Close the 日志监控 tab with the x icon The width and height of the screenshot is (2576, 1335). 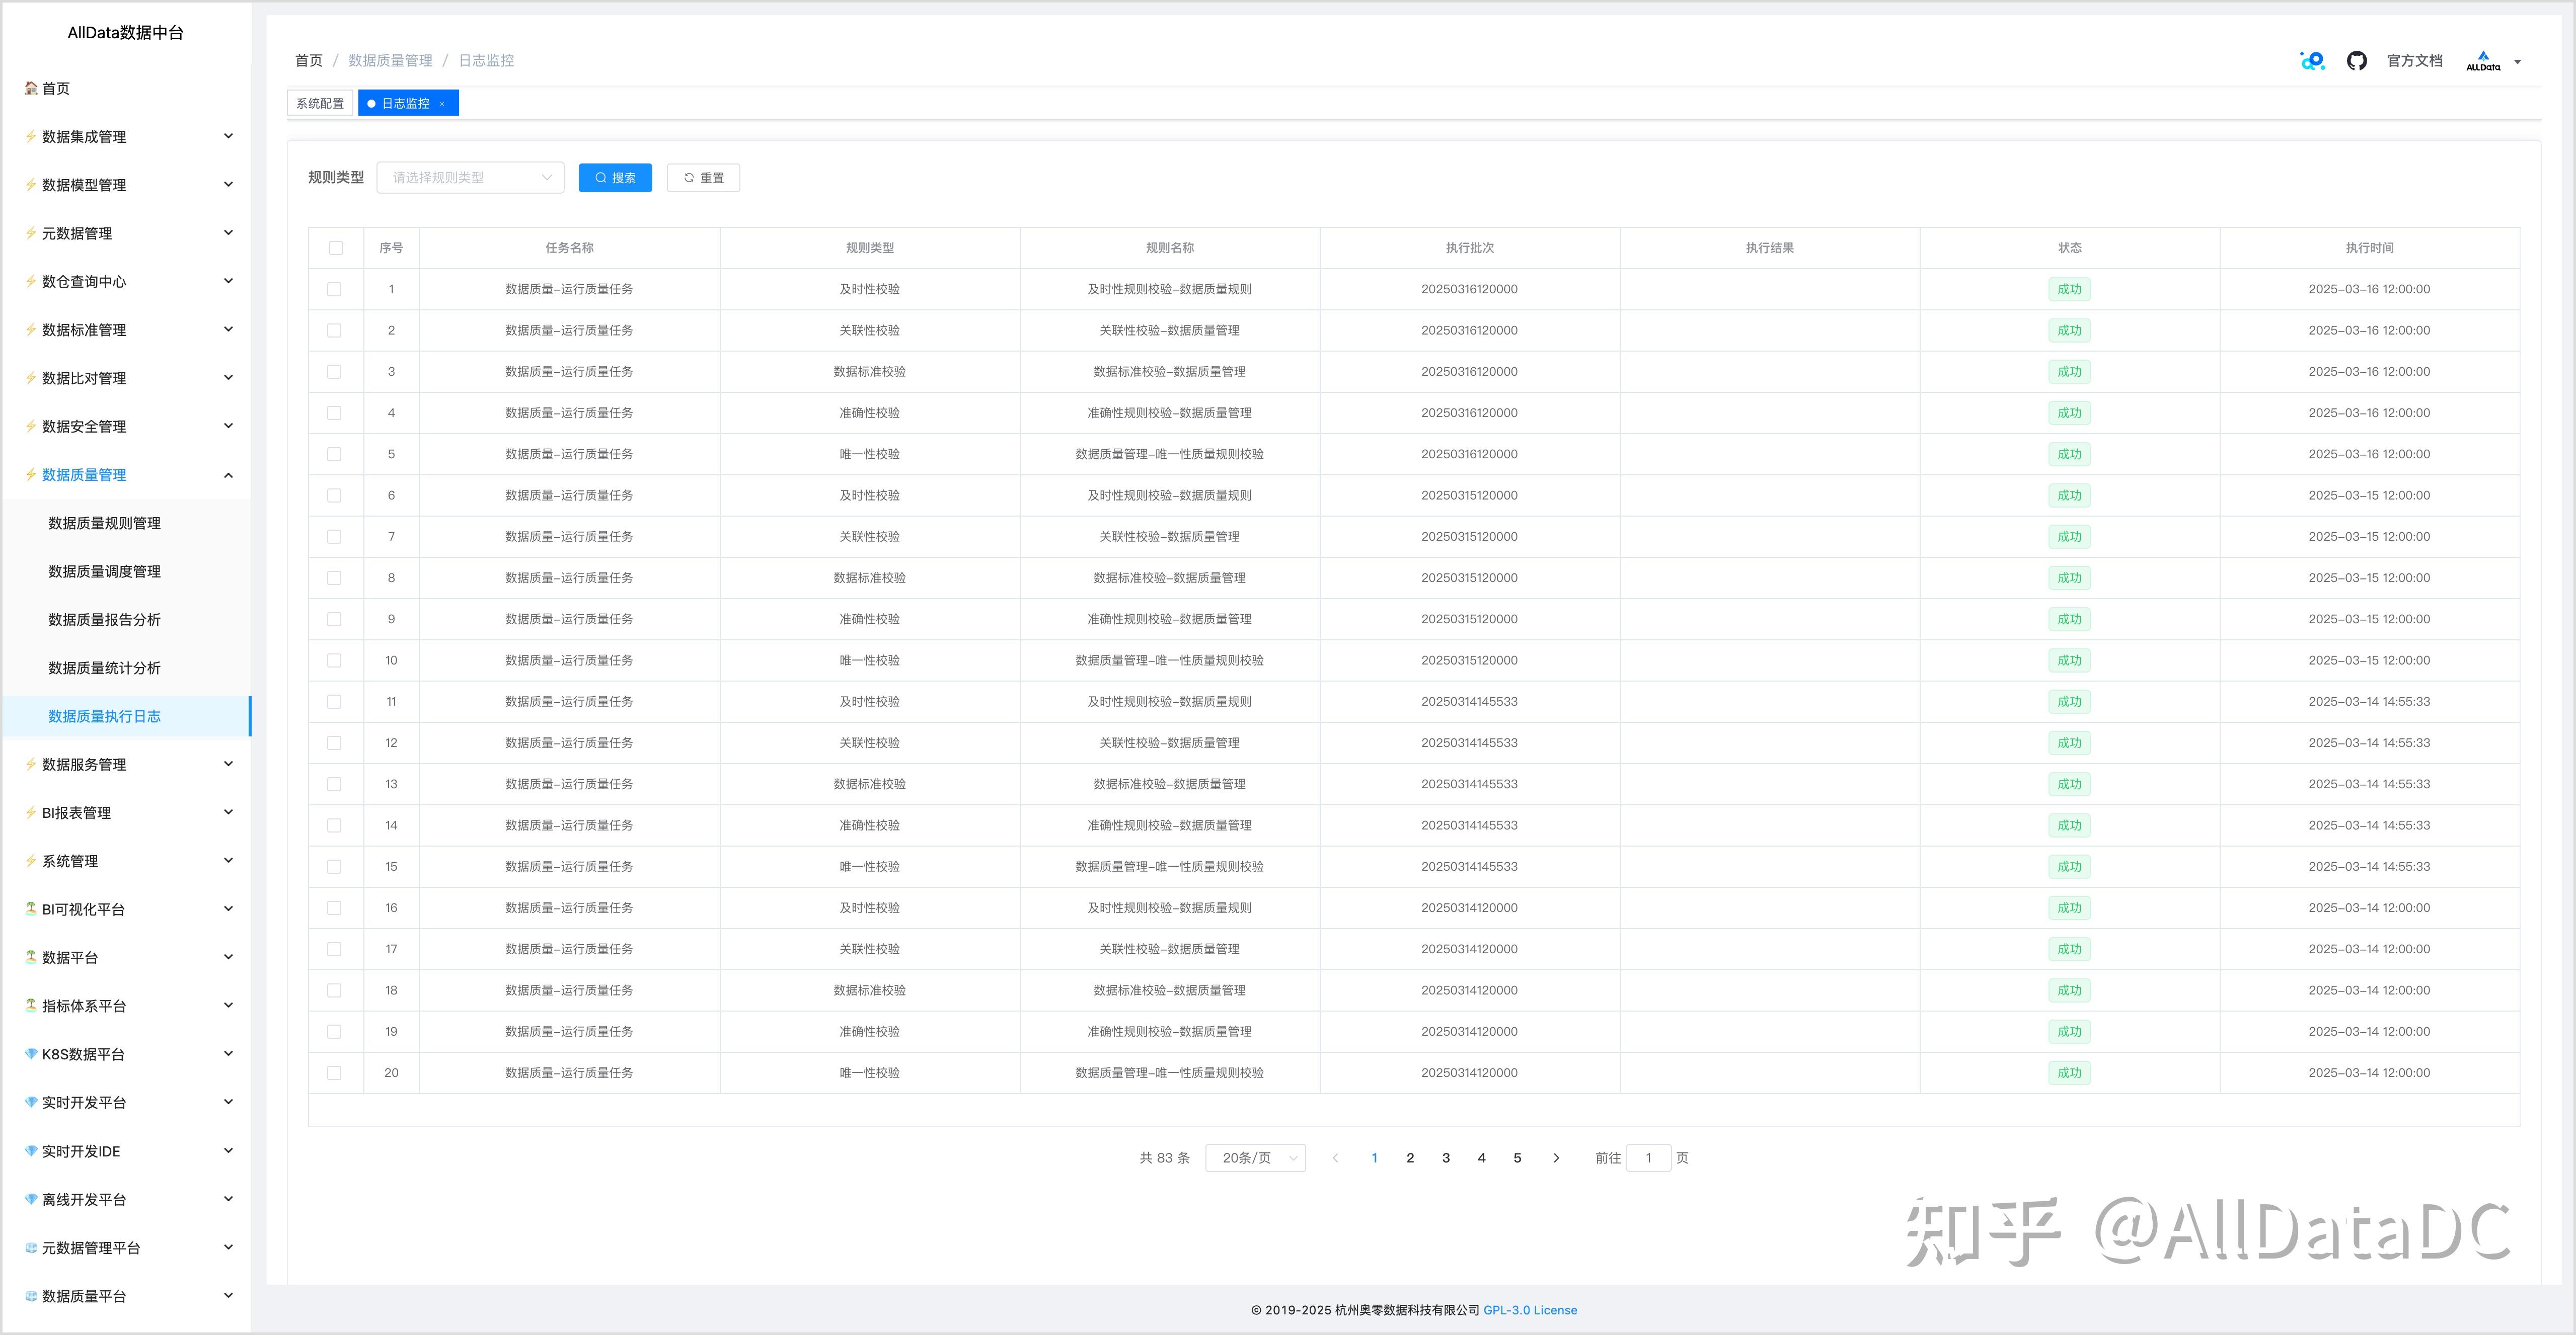click(442, 104)
